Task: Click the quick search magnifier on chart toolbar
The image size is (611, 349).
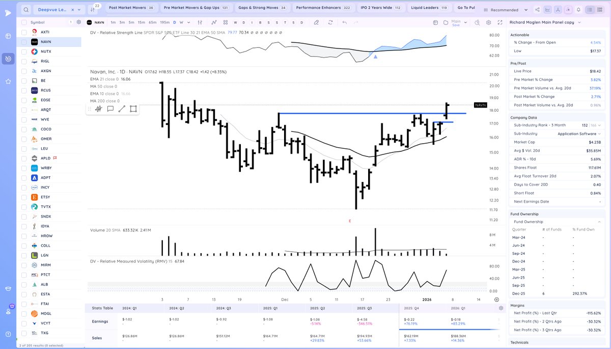Action: point(477,22)
